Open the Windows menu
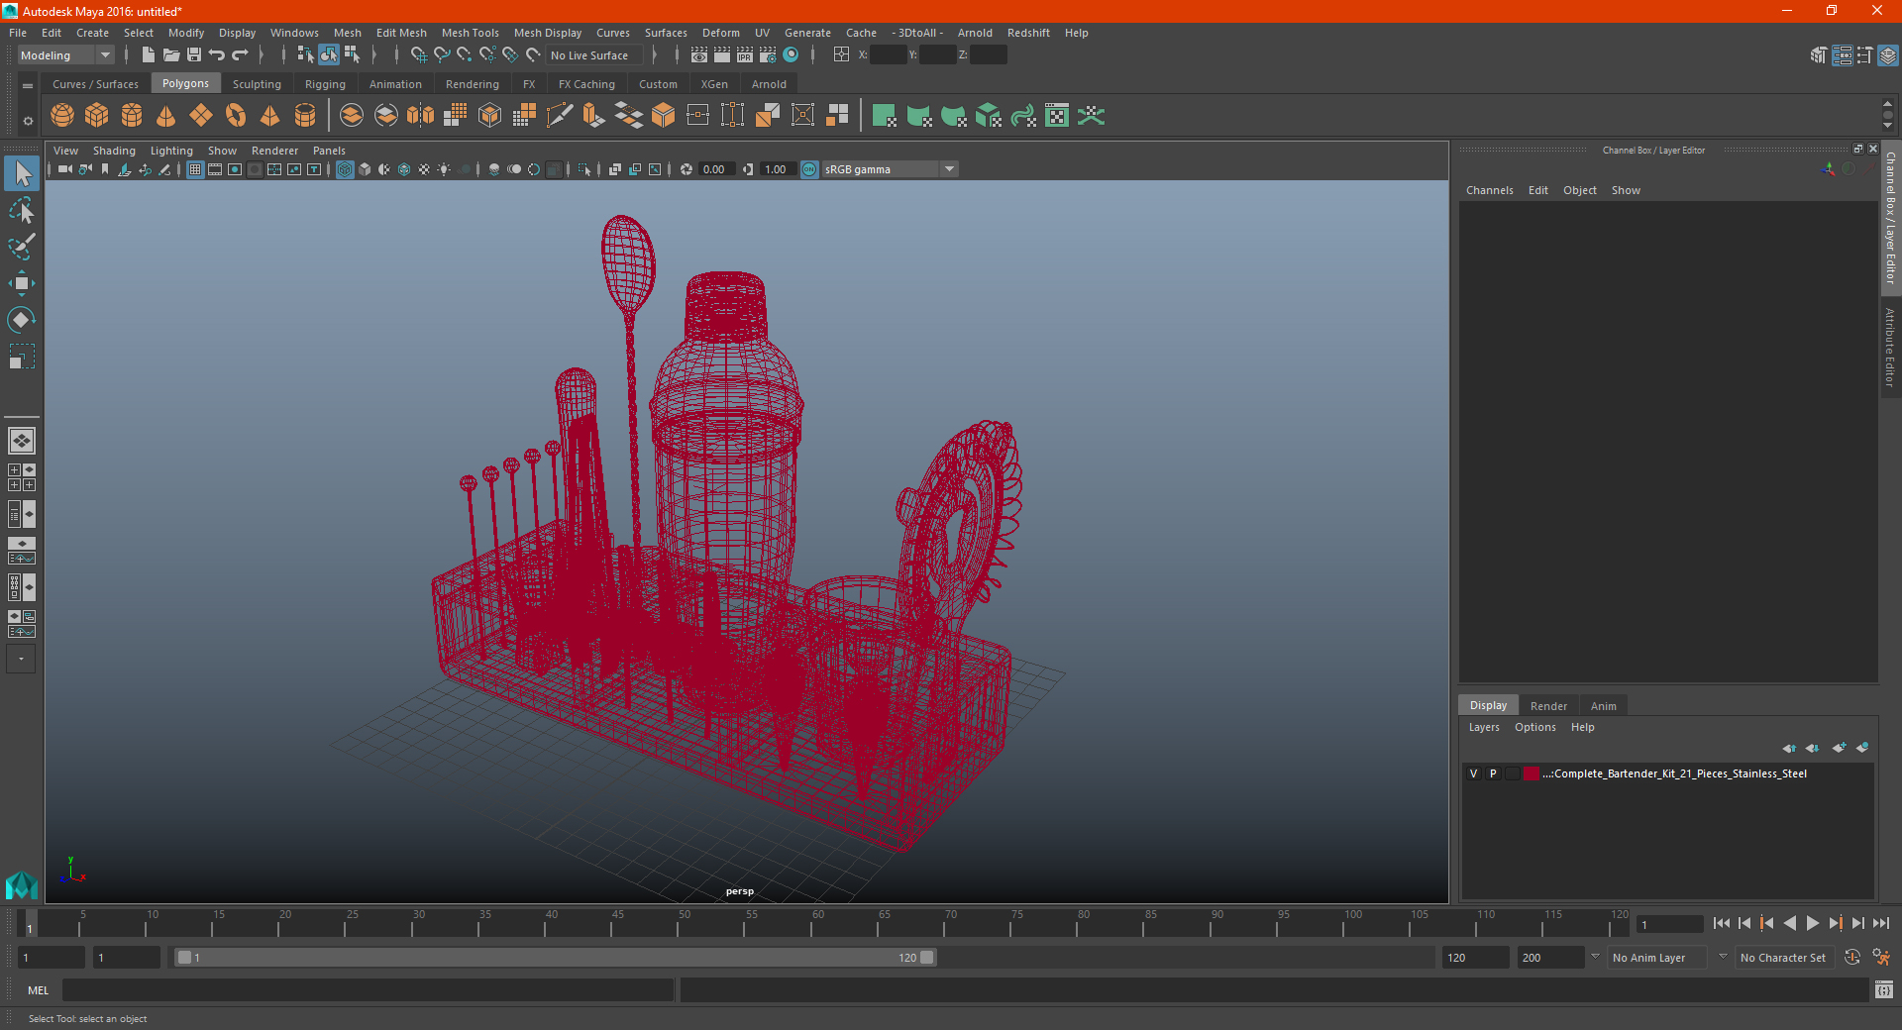This screenshot has height=1030, width=1902. pyautogui.click(x=294, y=33)
